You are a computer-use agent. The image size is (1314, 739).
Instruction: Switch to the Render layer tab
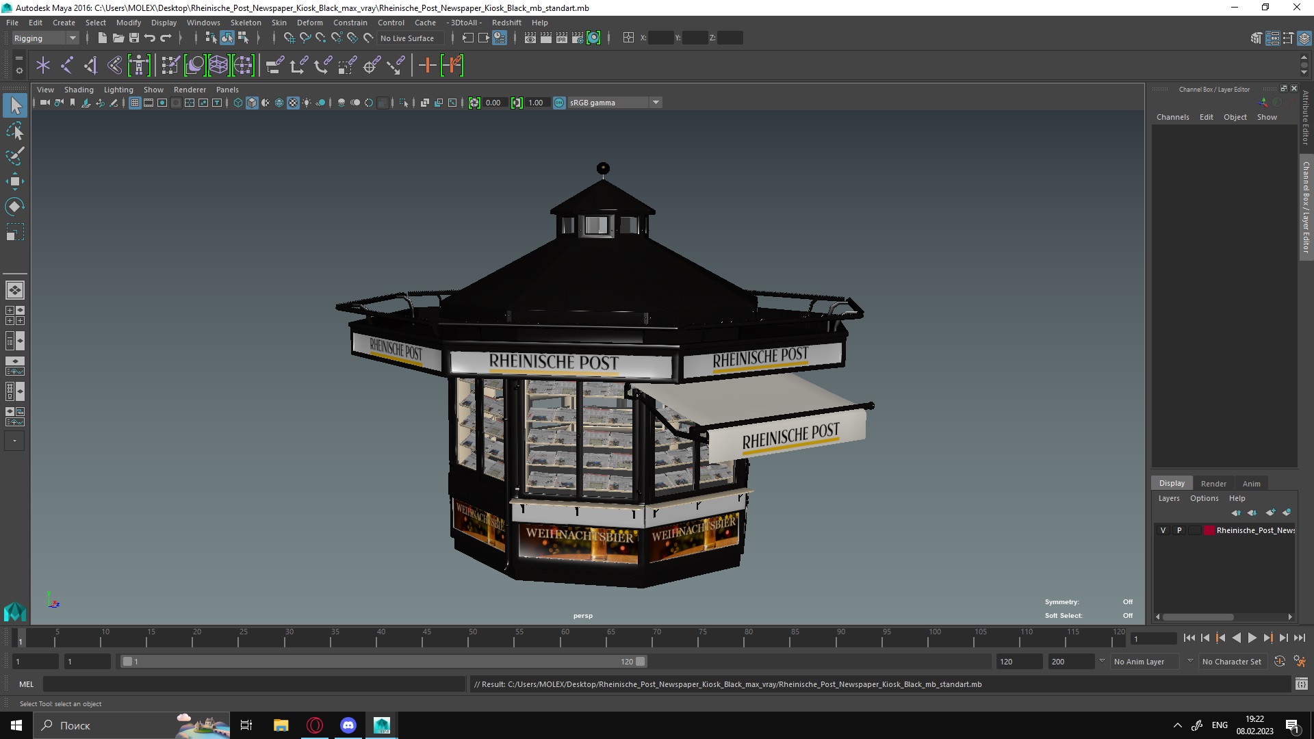(1213, 484)
